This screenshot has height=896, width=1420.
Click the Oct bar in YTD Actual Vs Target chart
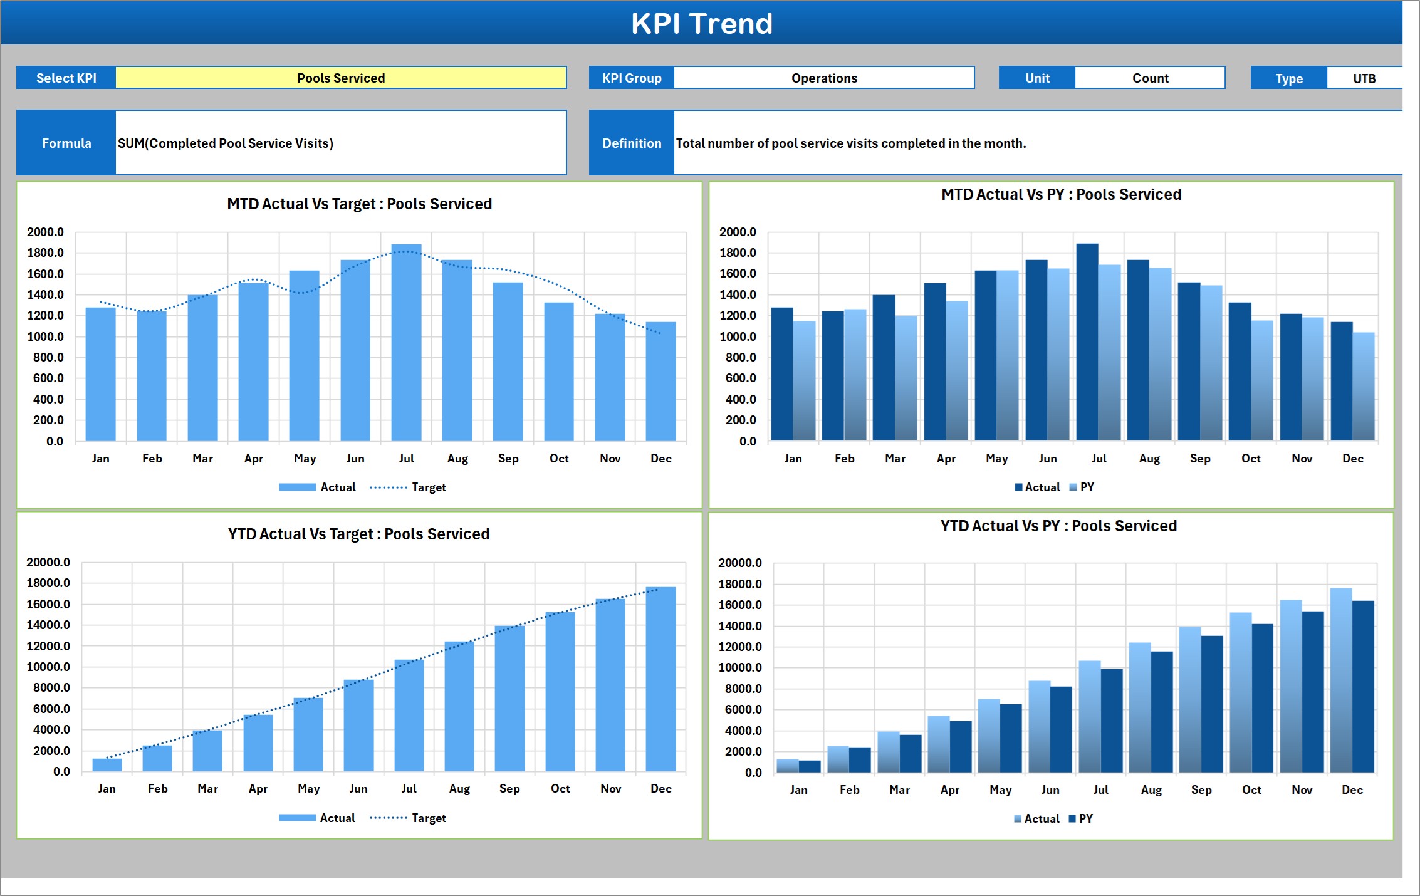560,692
